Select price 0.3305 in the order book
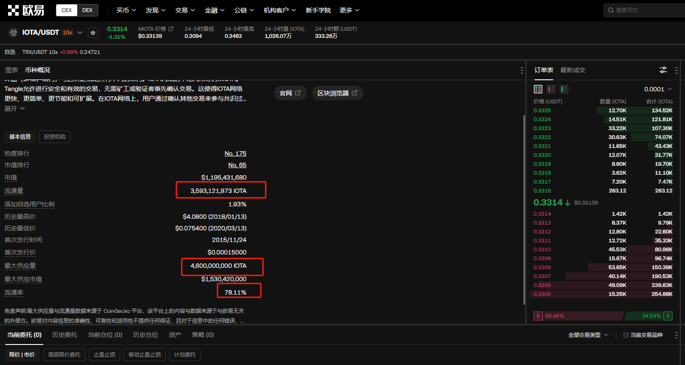Viewport: 685px width, 365px height. 542,294
